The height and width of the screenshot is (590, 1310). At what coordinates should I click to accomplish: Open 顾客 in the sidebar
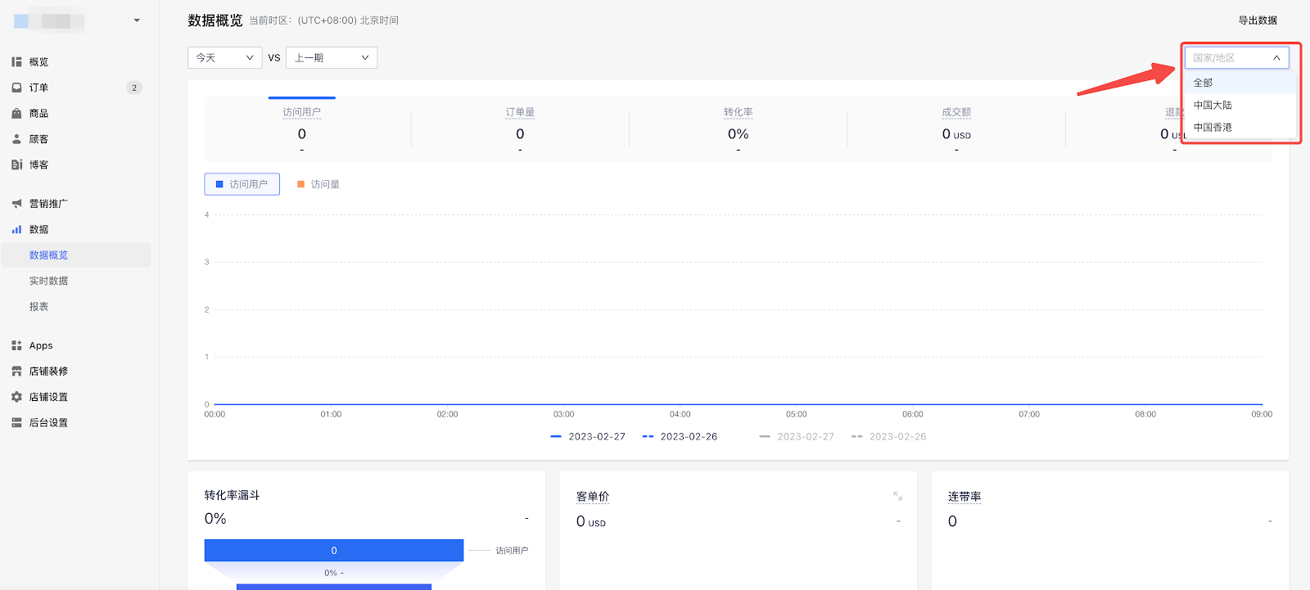coord(38,139)
